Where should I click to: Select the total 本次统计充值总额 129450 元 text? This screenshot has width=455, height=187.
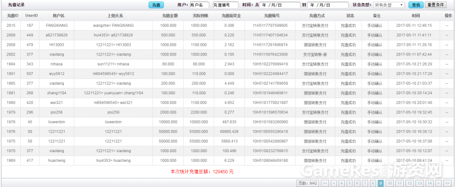point(202,172)
